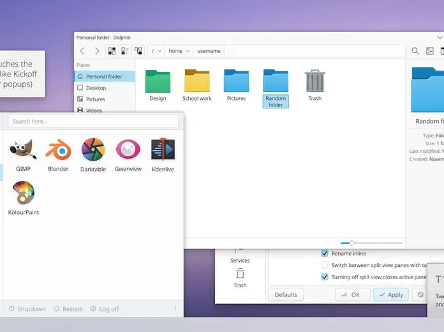The height and width of the screenshot is (332, 444).
Task: Click Log off in launcher footer
Action: pyautogui.click(x=105, y=309)
